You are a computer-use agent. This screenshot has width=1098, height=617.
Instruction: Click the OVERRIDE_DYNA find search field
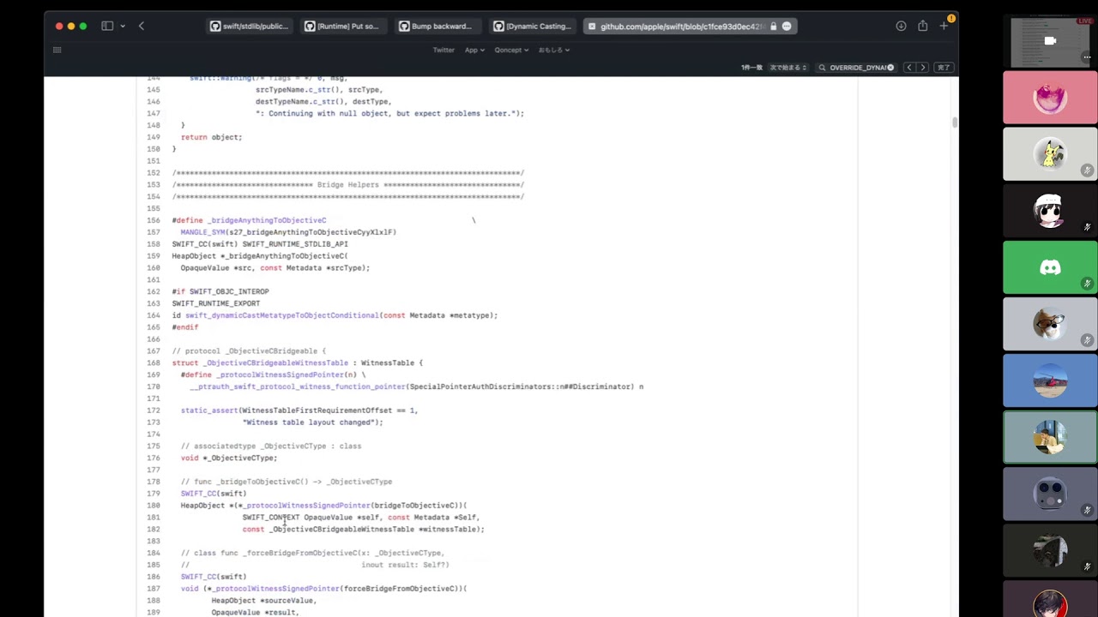click(x=856, y=68)
